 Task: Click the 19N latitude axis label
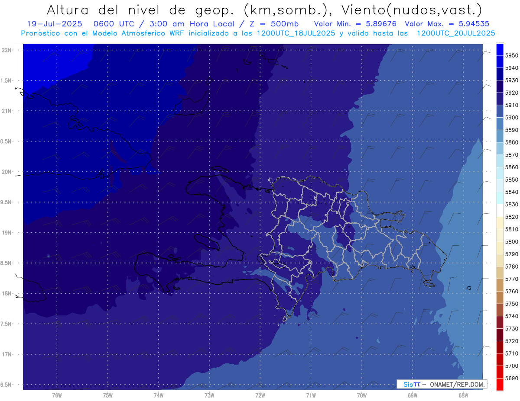click(x=7, y=232)
